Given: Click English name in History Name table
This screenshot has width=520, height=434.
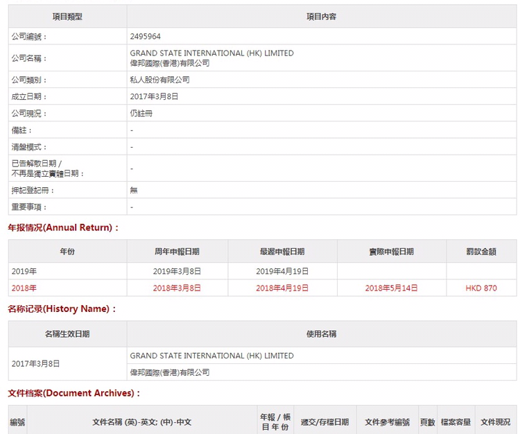Looking at the screenshot, I should pos(211,356).
